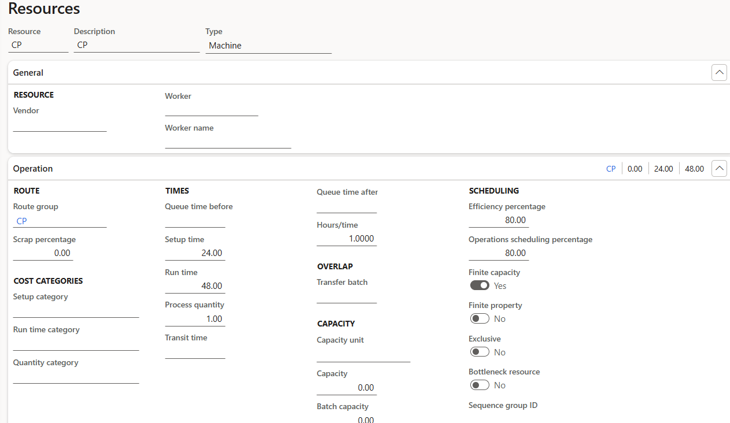Toggle the Exclusive switch

480,352
